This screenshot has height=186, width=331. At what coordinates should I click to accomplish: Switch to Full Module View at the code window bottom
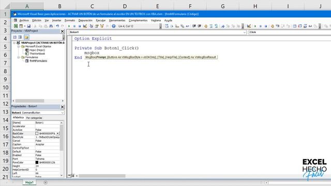[x=72, y=176]
